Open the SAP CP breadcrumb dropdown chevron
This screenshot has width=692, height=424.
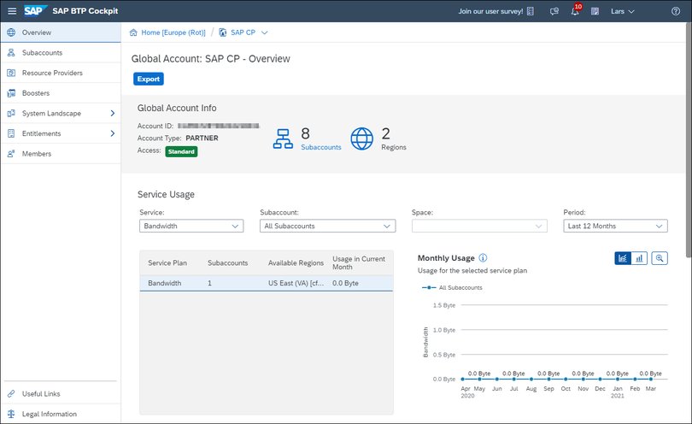click(x=264, y=32)
